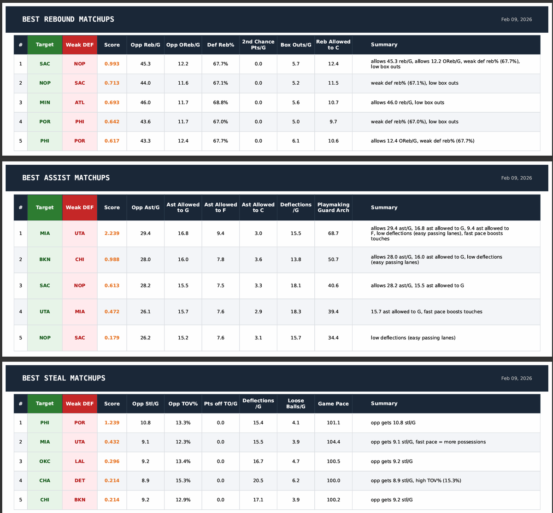Click the 1.239 score cell

(x=112, y=422)
